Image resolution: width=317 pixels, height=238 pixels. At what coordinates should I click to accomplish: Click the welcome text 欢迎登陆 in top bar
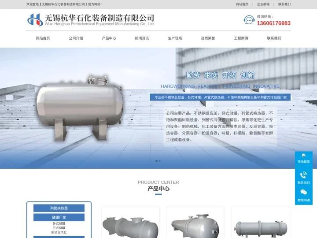pos(64,4)
